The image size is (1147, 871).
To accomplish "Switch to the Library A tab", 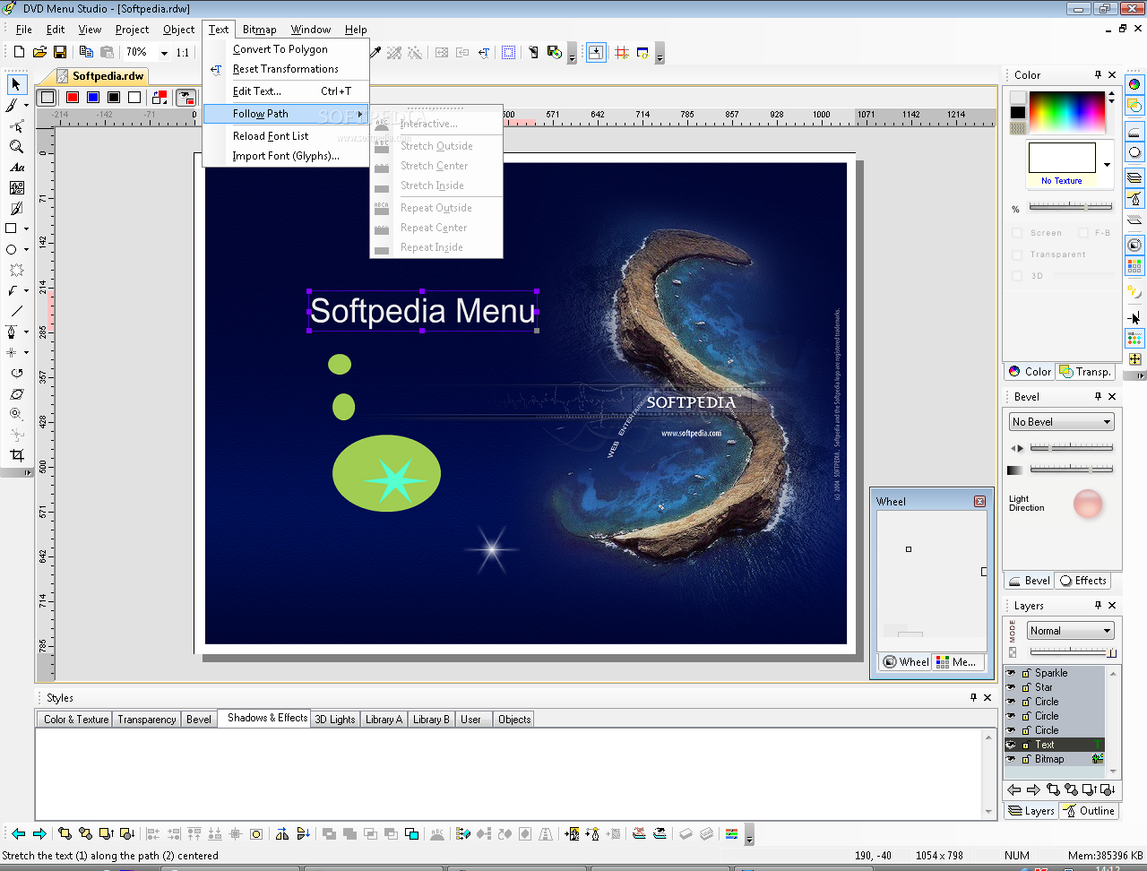I will 384,720.
